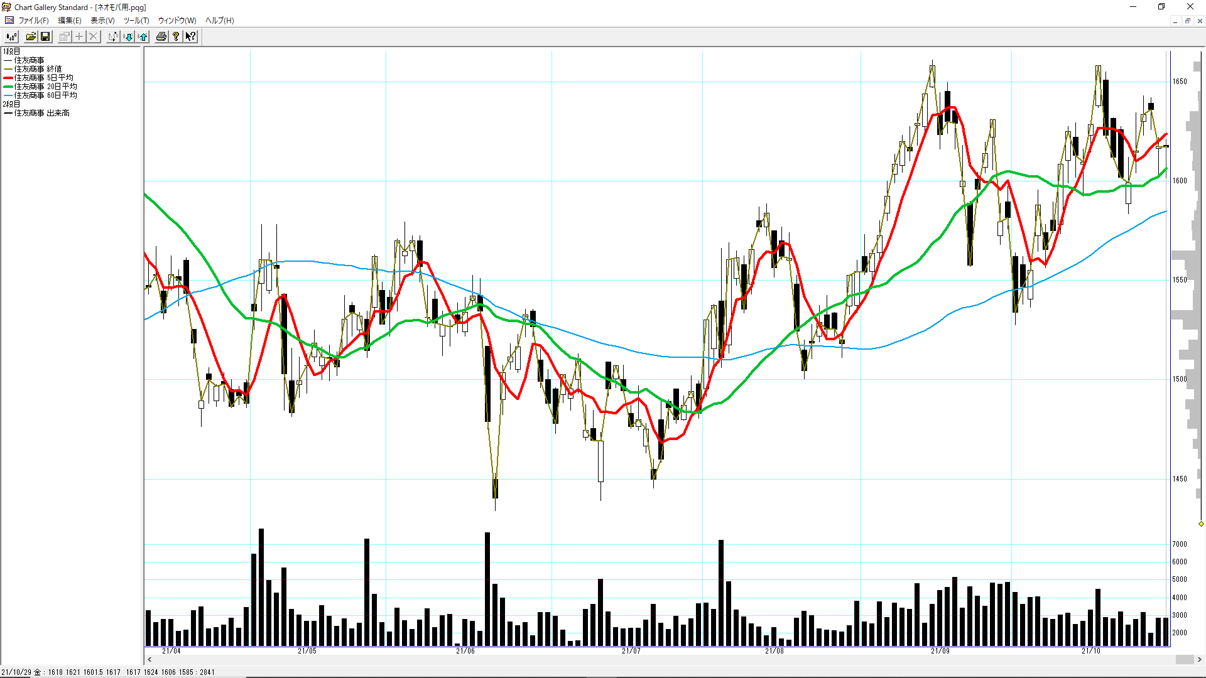Open help with the yellow question mark
Screen dimensions: 1206x678
176,36
